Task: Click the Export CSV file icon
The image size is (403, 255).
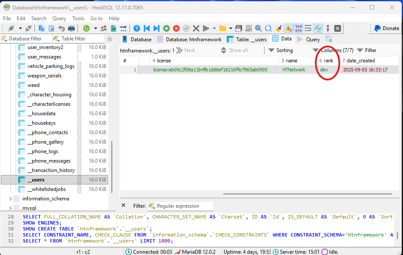Action: pyautogui.click(x=114, y=28)
